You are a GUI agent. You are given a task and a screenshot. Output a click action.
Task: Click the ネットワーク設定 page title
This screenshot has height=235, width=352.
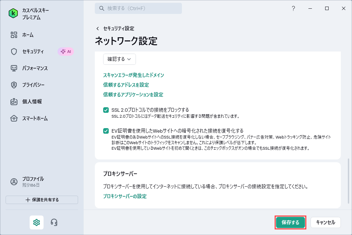pos(126,41)
